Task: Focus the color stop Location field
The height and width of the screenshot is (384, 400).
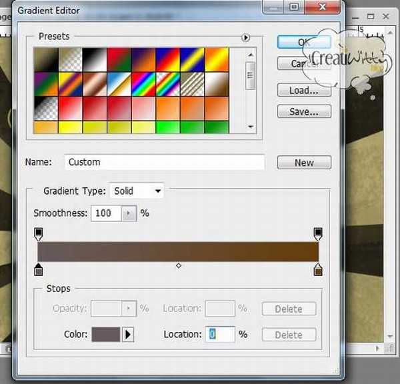Action: [221, 335]
